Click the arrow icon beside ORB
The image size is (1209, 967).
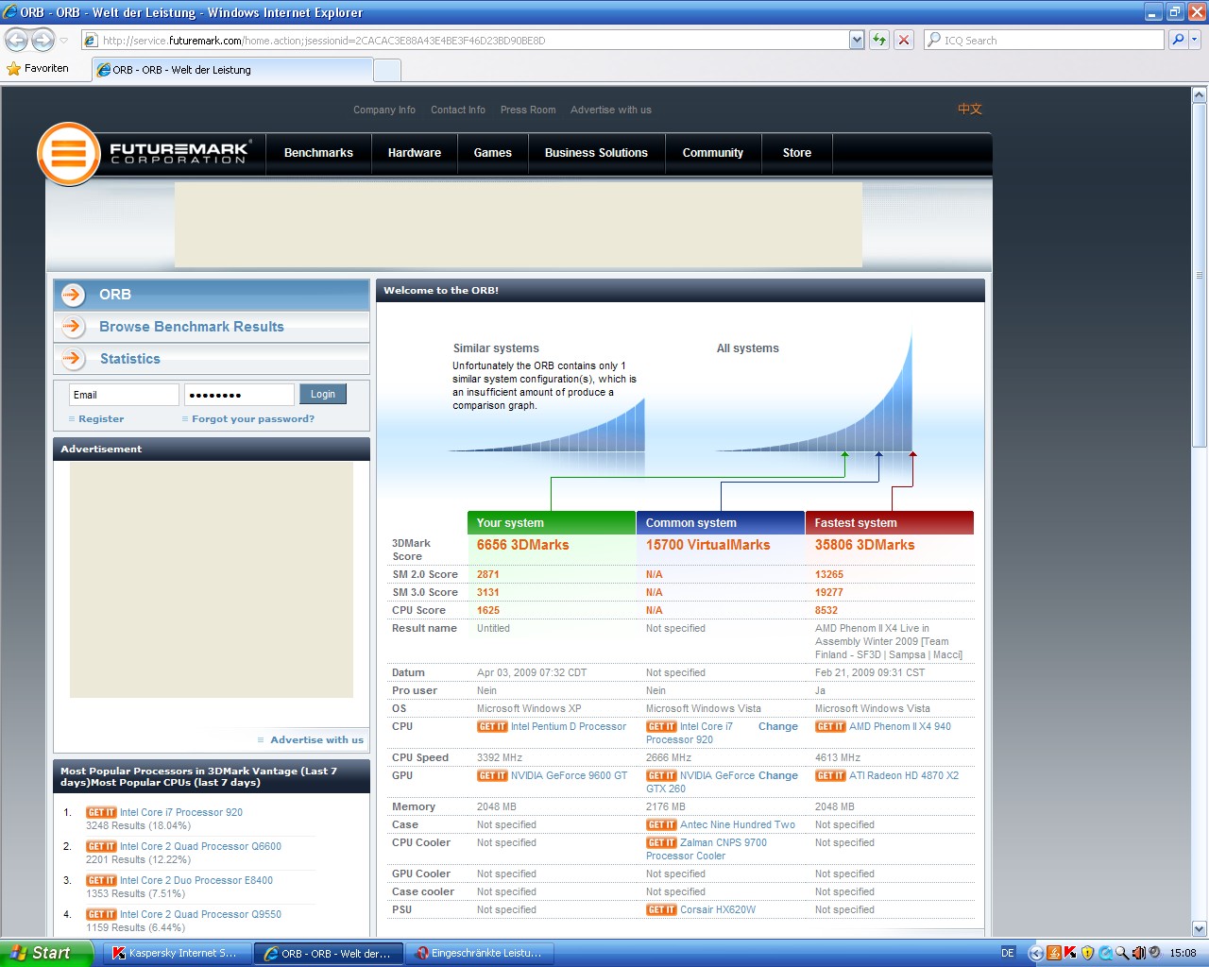[73, 295]
